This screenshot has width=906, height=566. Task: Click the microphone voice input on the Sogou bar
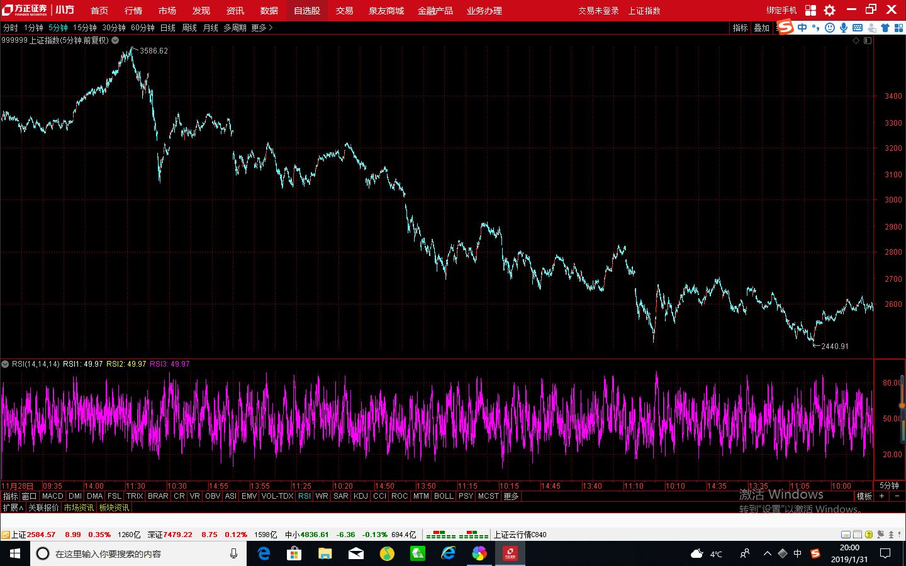[x=844, y=28]
